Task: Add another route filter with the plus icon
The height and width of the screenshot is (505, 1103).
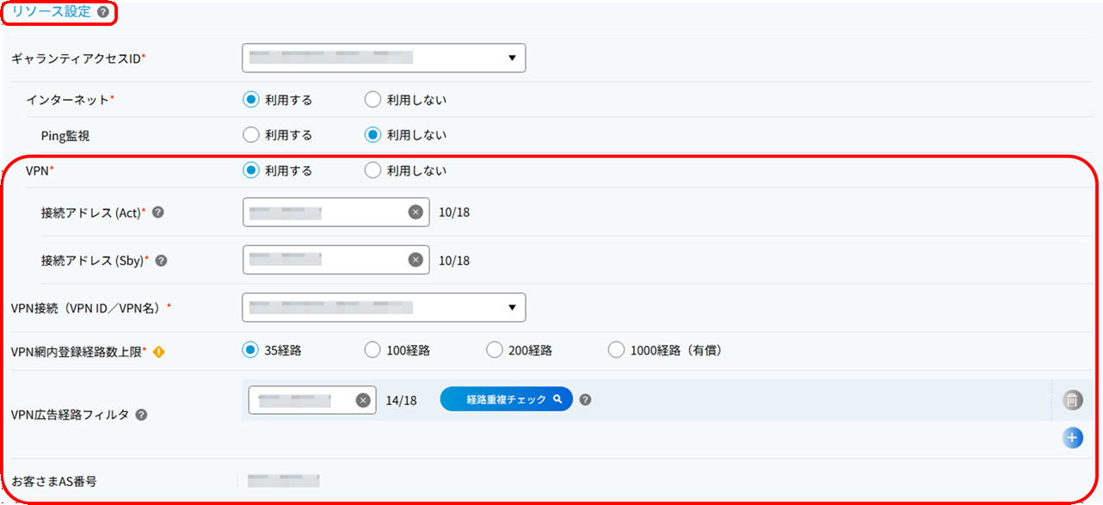Action: point(1072,438)
